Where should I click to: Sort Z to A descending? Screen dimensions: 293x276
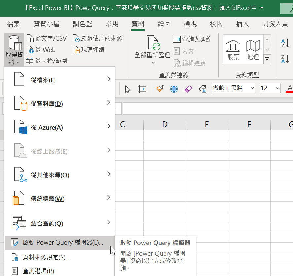pos(285,59)
